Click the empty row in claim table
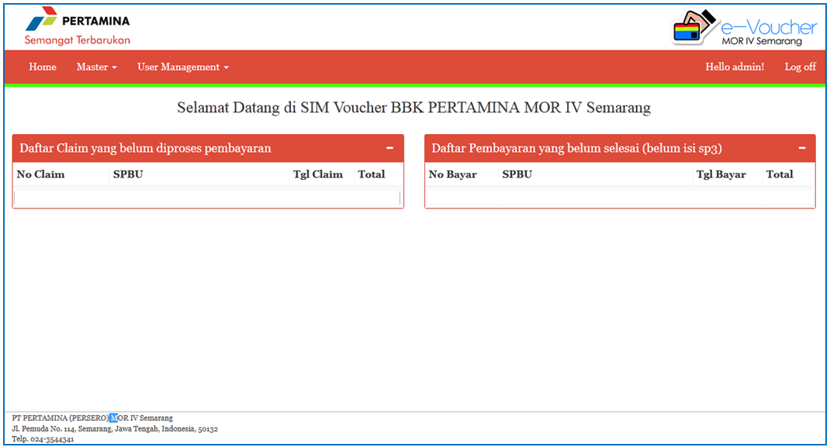Viewport: 830px width, 447px height. [x=207, y=198]
